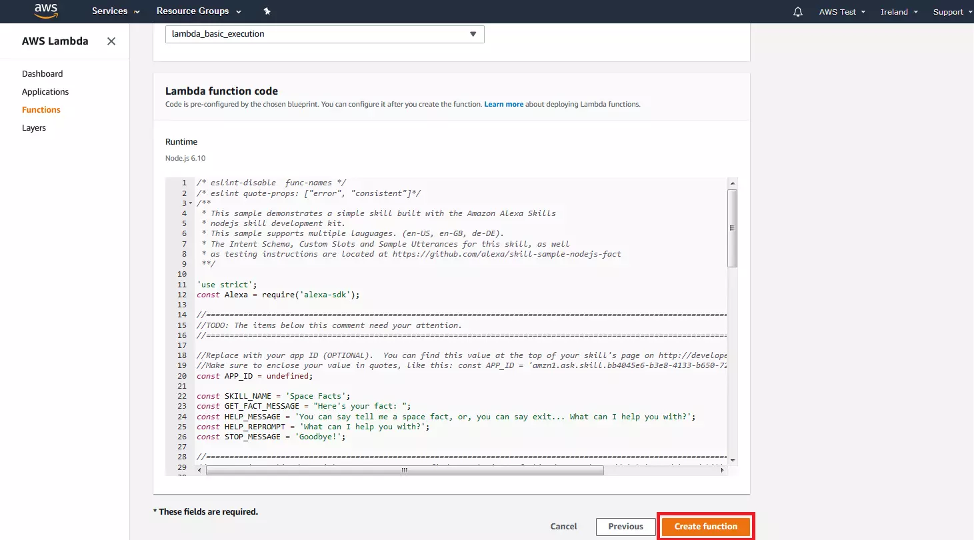Viewport: 974px width, 540px height.
Task: Click the Cancel button
Action: click(x=563, y=527)
